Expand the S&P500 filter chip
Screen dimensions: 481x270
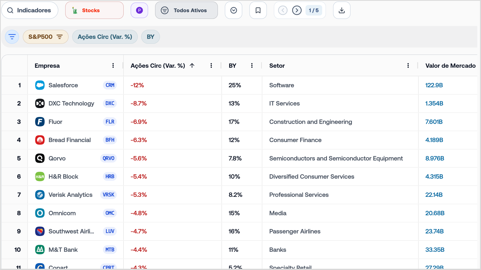coord(46,37)
